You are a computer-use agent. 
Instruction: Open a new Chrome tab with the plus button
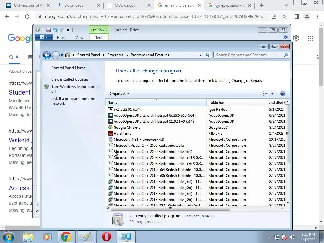pos(262,5)
